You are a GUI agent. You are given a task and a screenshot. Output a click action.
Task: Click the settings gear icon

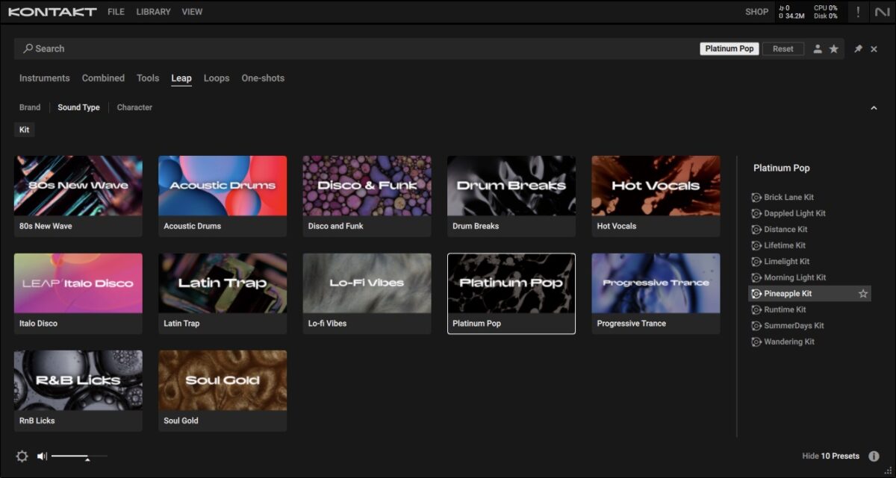[x=22, y=456]
